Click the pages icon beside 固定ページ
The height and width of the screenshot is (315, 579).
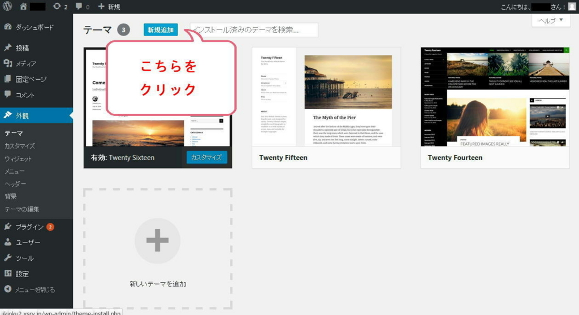8,79
